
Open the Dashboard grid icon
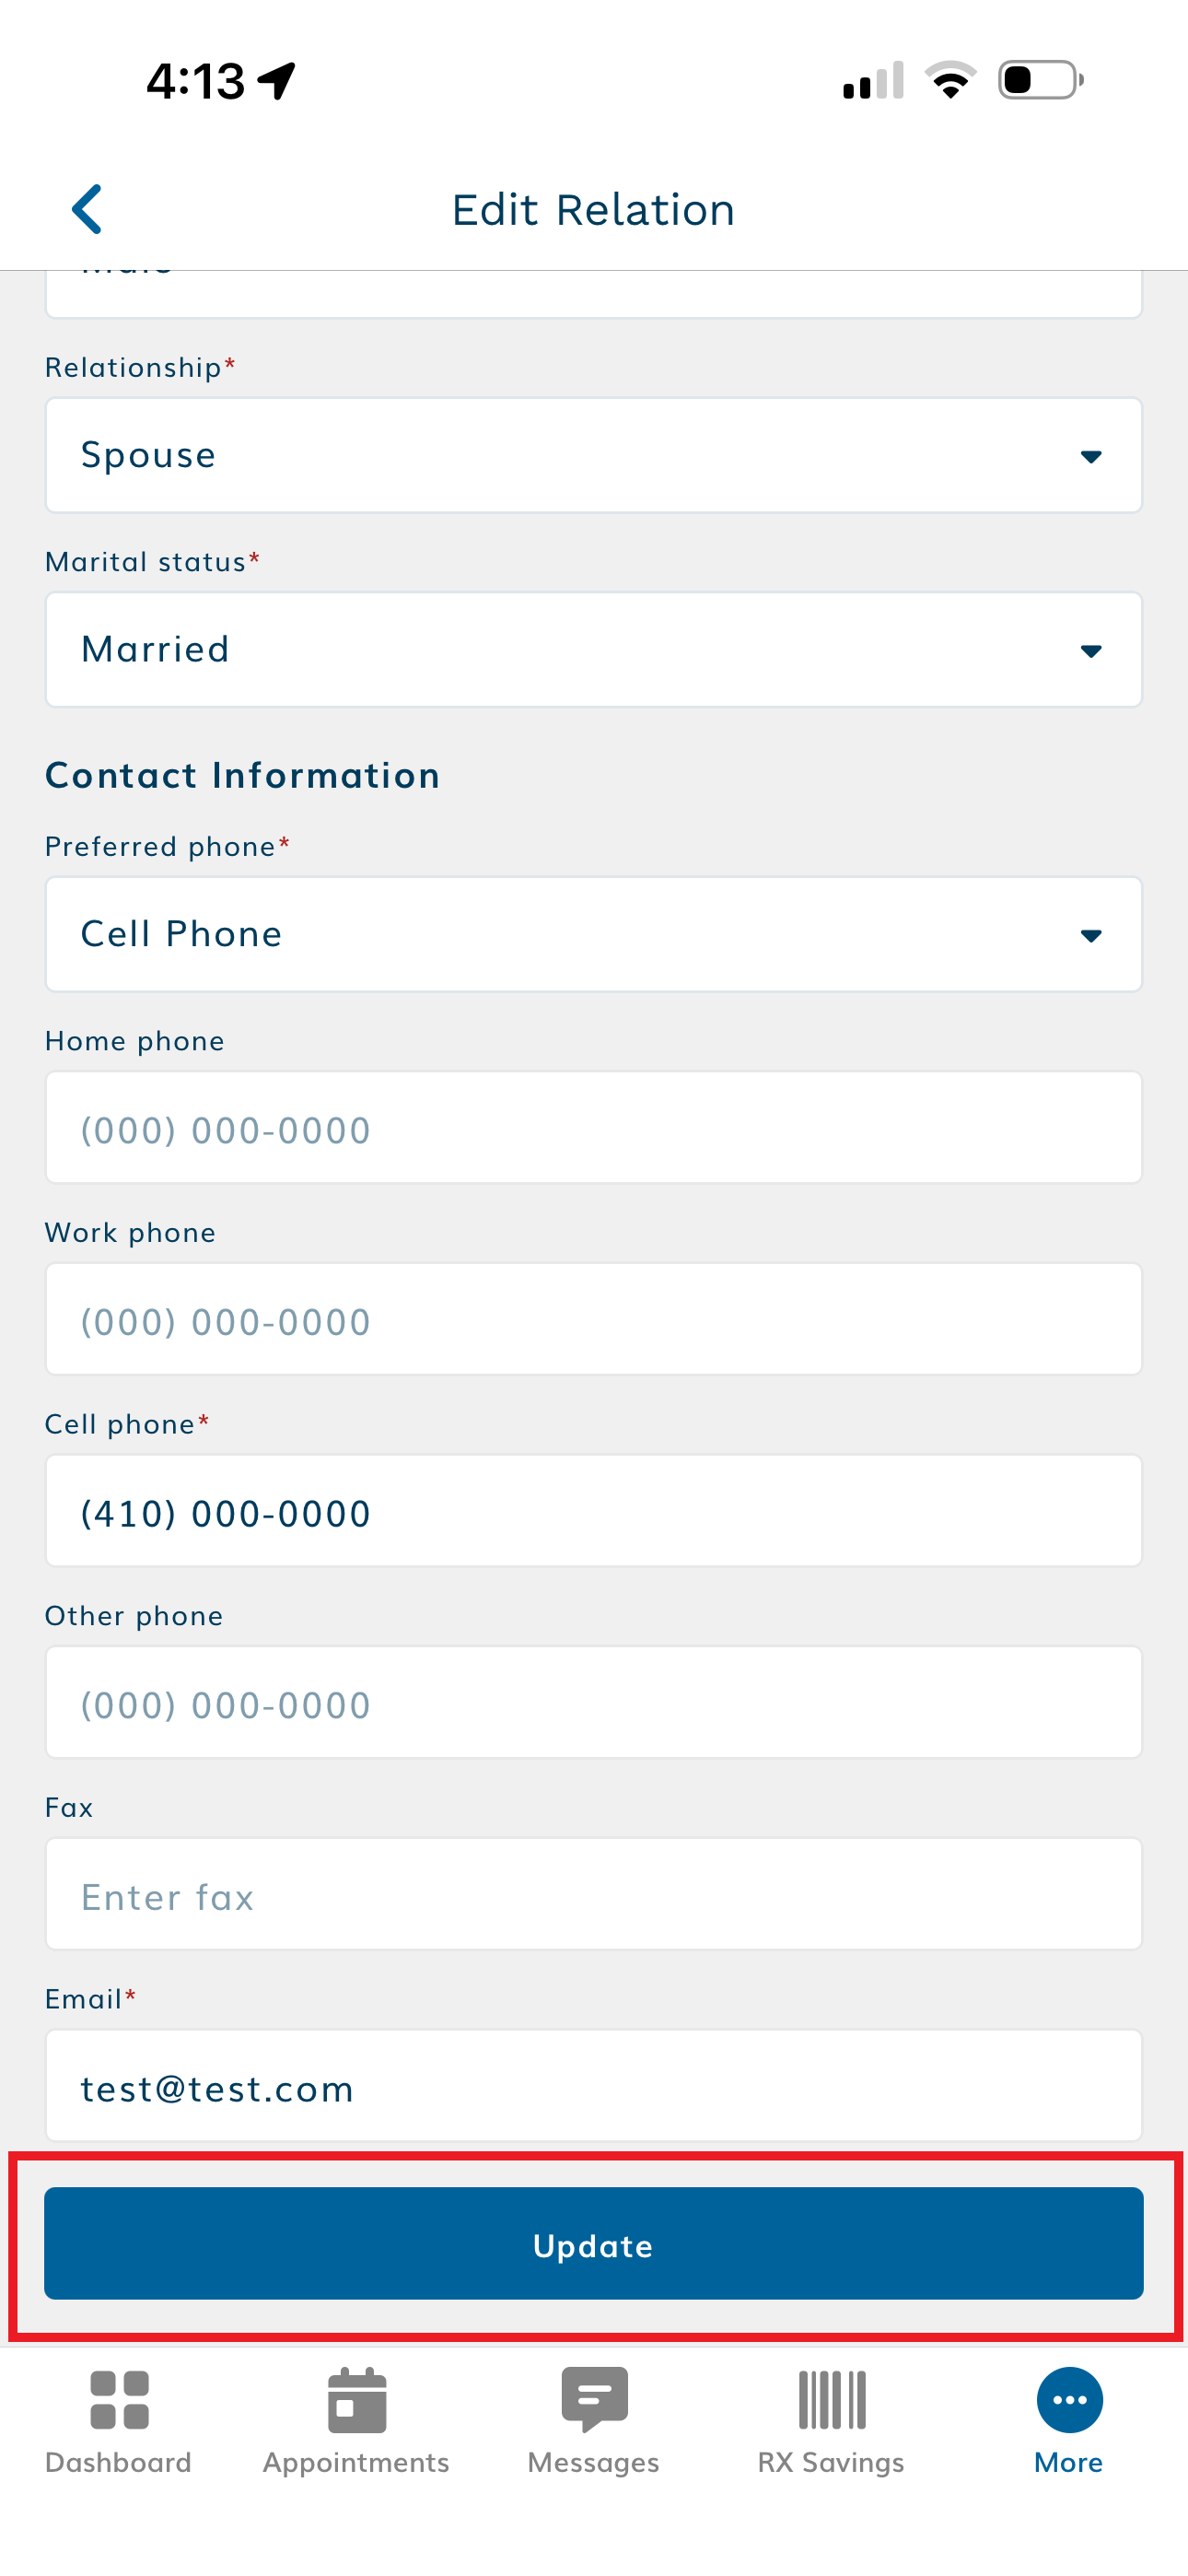(119, 2400)
